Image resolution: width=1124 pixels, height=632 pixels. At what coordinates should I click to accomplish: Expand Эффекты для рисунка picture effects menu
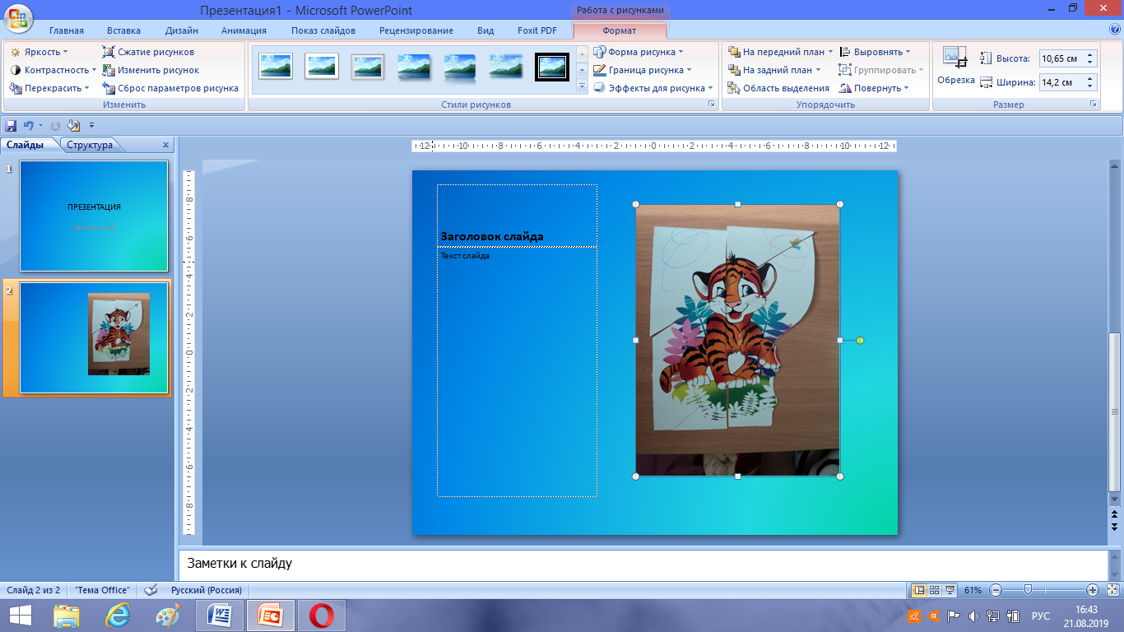coord(653,88)
